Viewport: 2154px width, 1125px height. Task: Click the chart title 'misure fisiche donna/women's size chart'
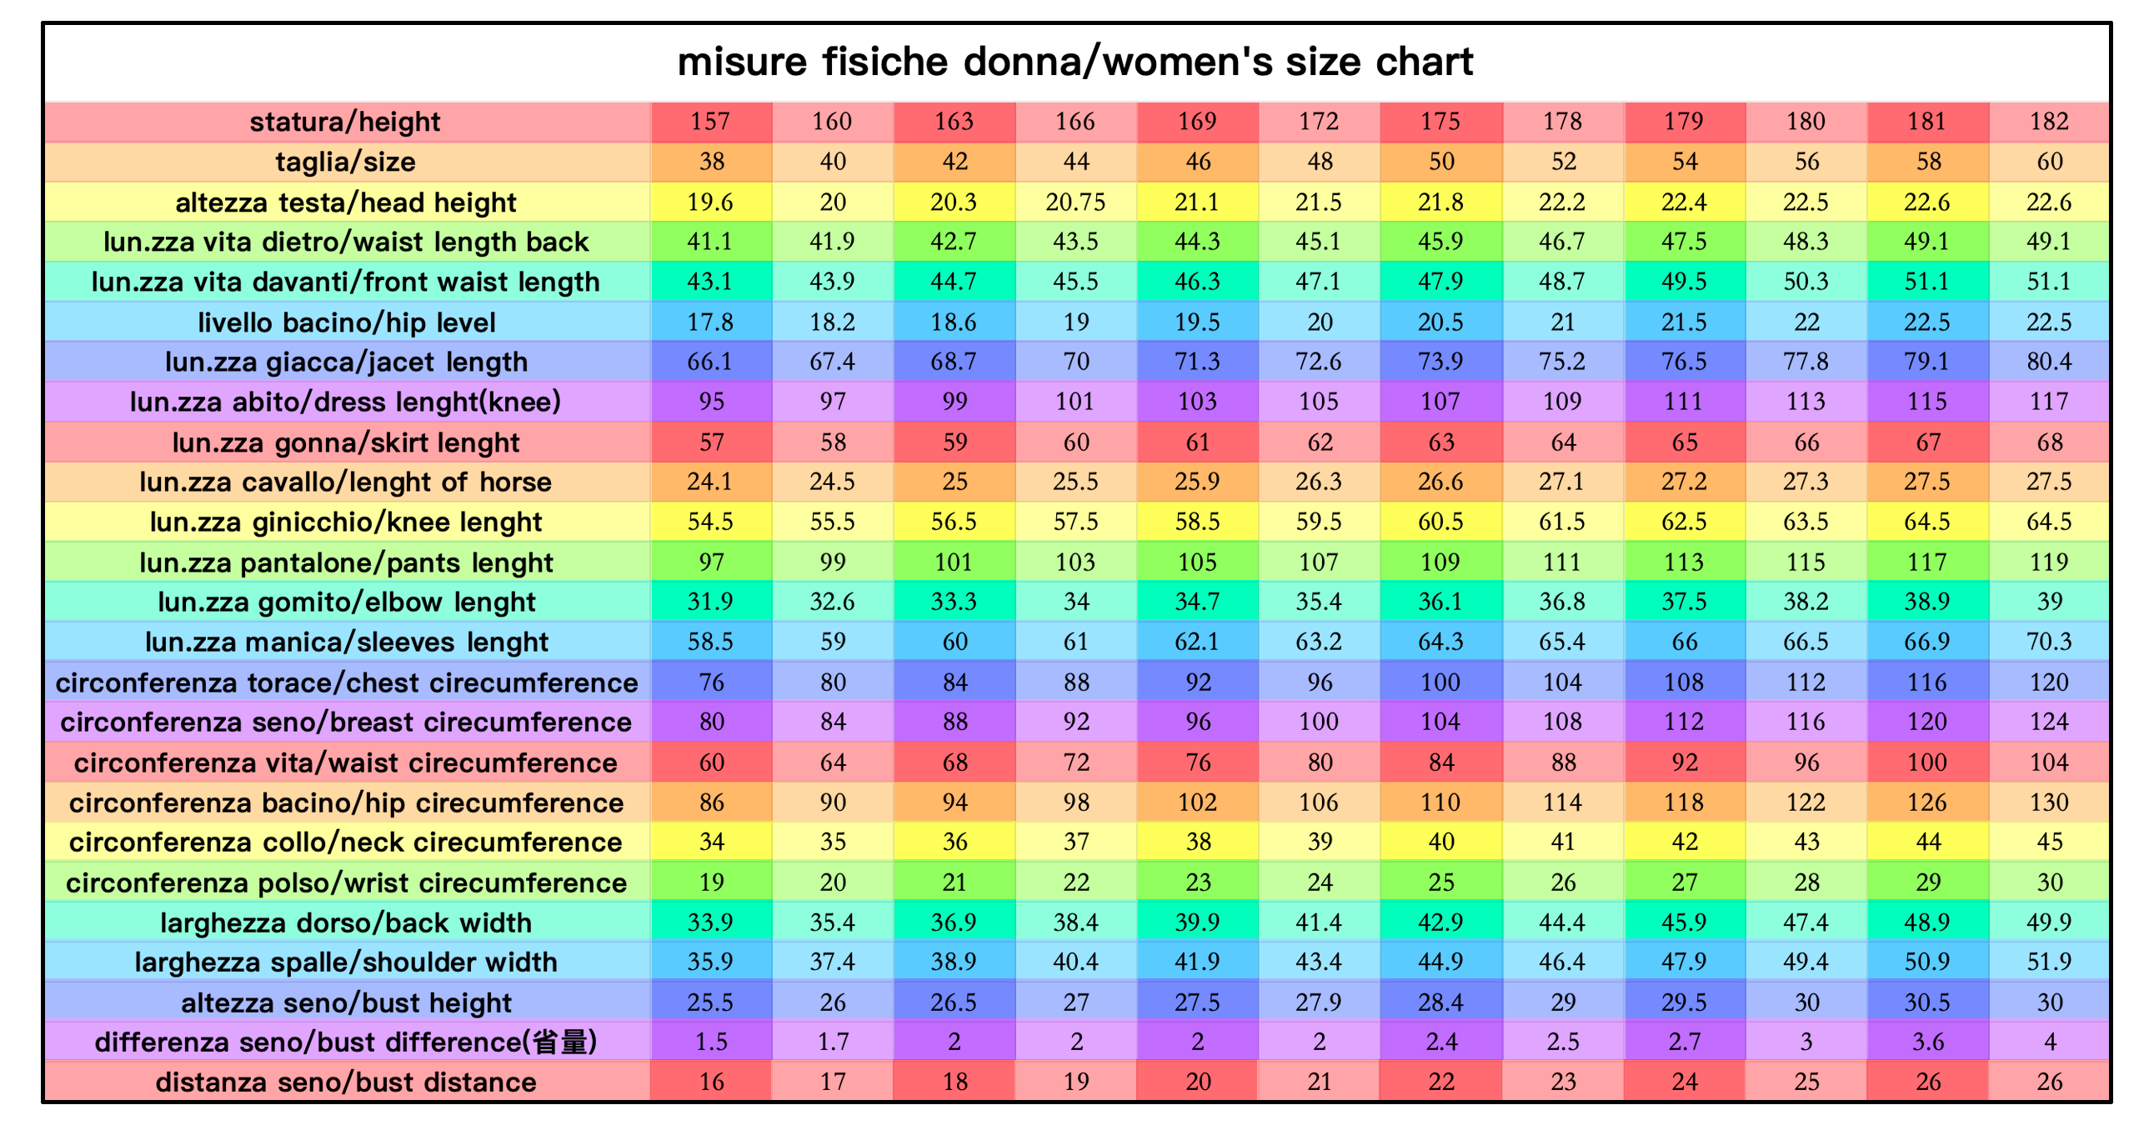[1075, 62]
